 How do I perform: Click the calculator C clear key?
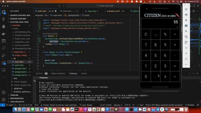tap(146, 34)
